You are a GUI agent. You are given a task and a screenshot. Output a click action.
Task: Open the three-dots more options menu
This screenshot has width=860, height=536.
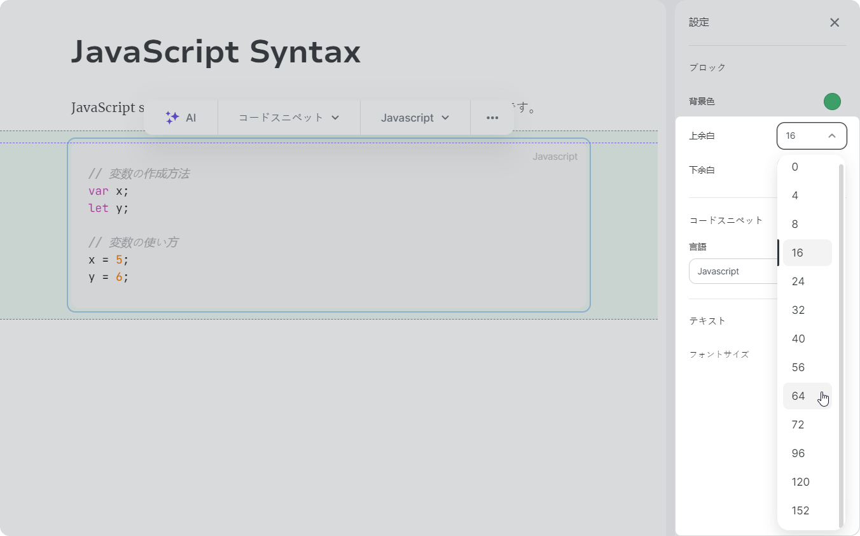click(492, 118)
